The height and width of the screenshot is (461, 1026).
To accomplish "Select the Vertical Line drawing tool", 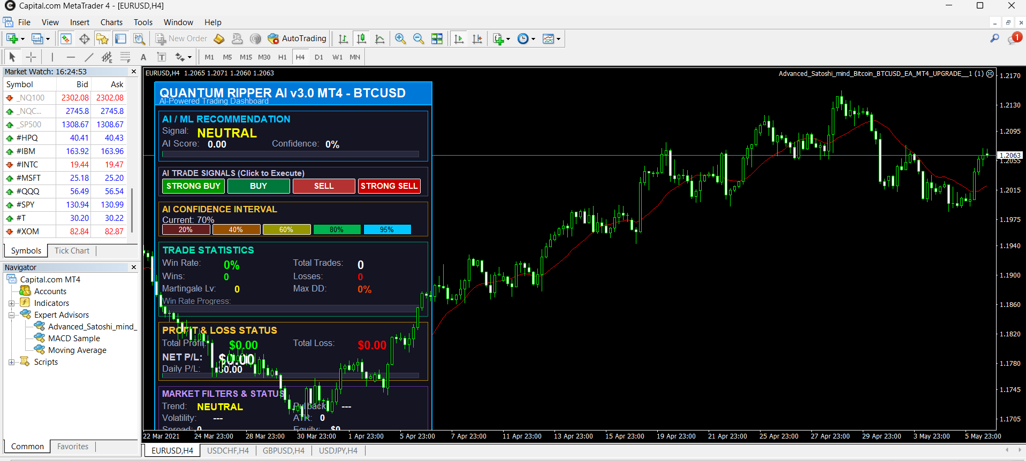I will point(52,57).
